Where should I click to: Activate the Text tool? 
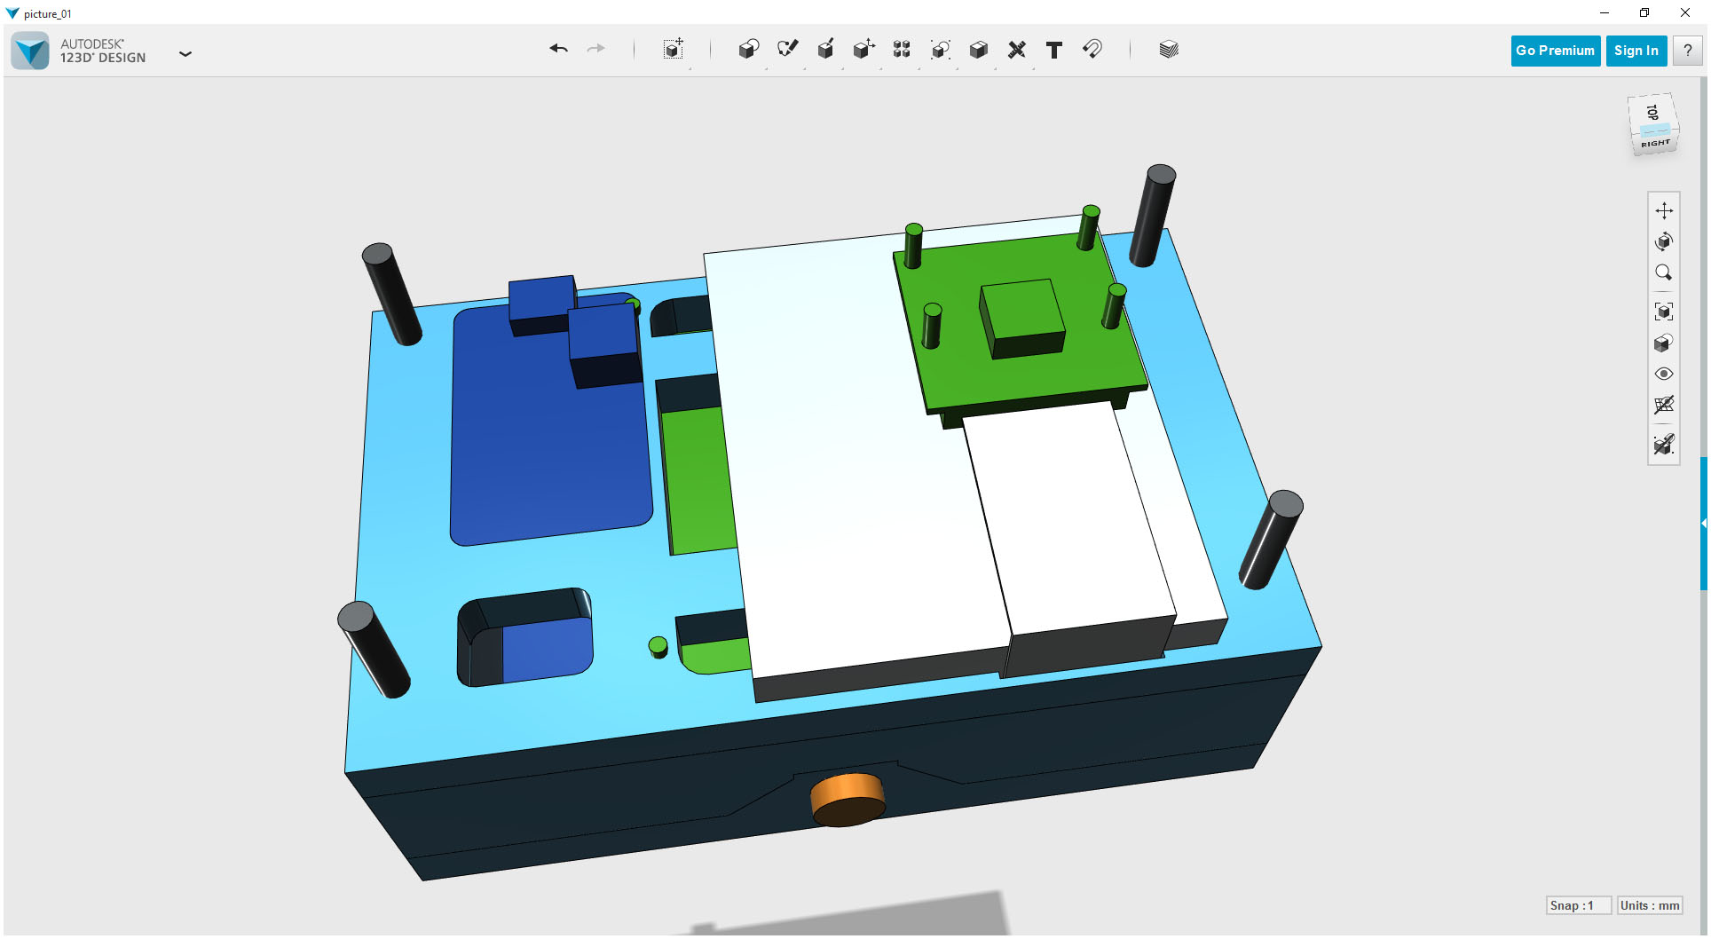click(1054, 50)
